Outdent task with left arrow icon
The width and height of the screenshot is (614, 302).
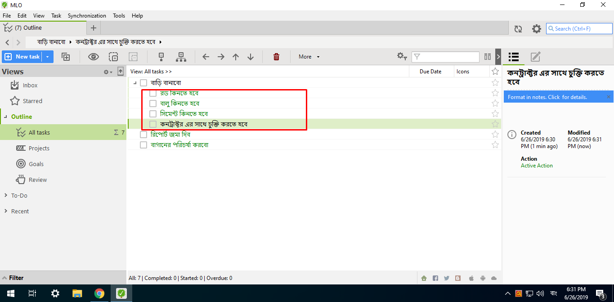pos(206,57)
